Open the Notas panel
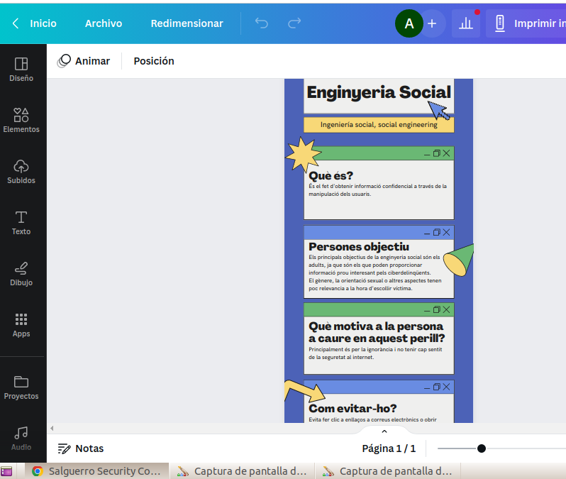The width and height of the screenshot is (566, 479). click(x=81, y=448)
